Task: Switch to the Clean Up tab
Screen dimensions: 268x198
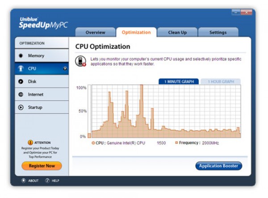Action: click(177, 32)
